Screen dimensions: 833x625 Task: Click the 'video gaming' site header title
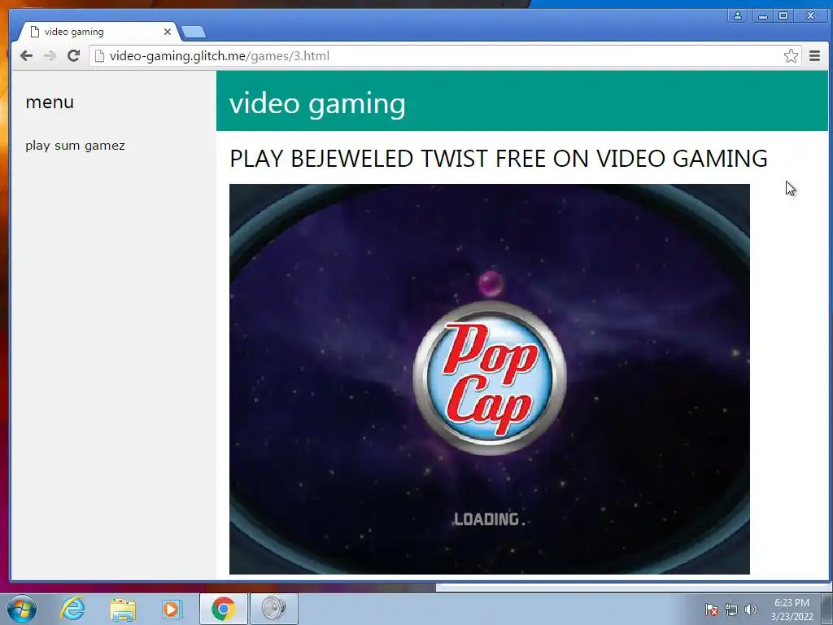tap(317, 103)
